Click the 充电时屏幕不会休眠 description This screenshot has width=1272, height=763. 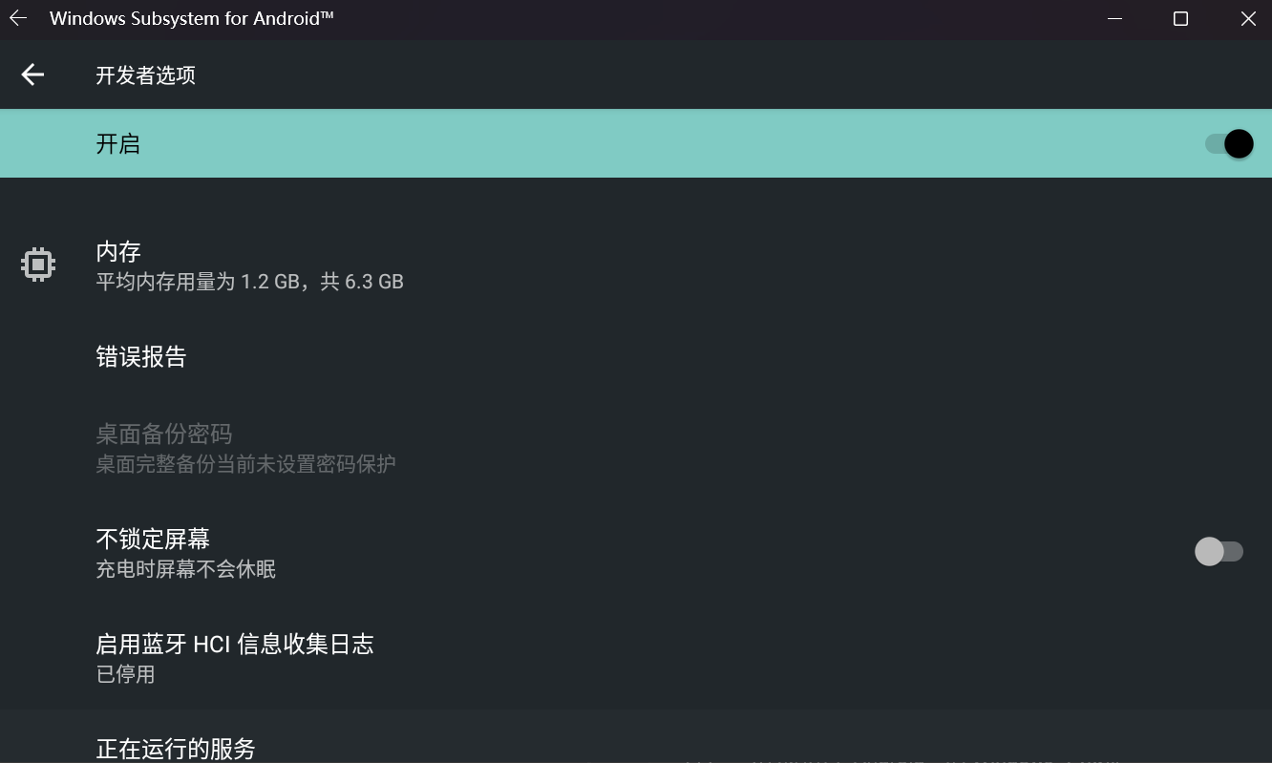pos(185,569)
